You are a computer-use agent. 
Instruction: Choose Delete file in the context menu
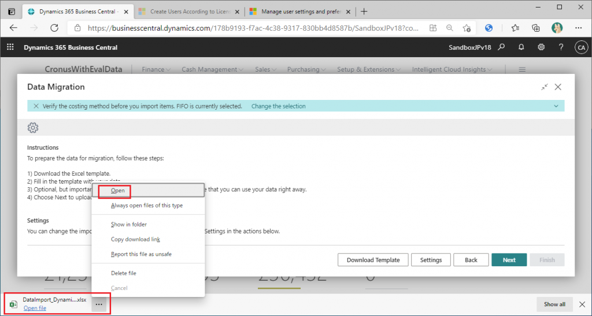pos(148,273)
